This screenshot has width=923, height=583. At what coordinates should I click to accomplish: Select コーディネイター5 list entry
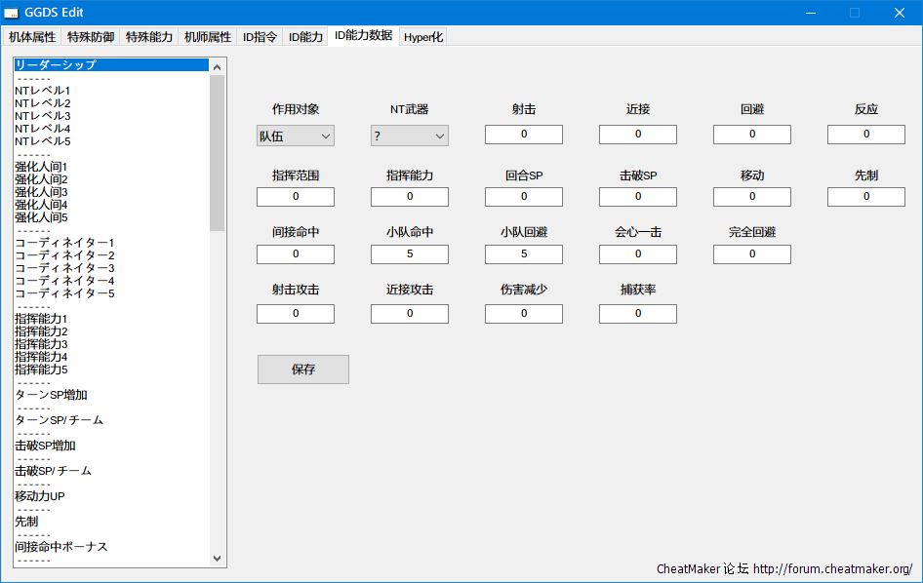(x=64, y=293)
